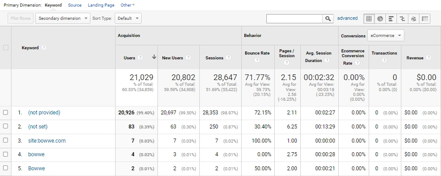
Task: Open help icon under Transactions
Action: tap(384, 60)
